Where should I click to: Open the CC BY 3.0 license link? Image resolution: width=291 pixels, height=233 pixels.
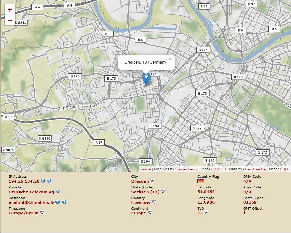point(219,169)
